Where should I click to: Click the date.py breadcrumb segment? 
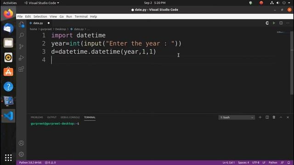[x=79, y=29]
